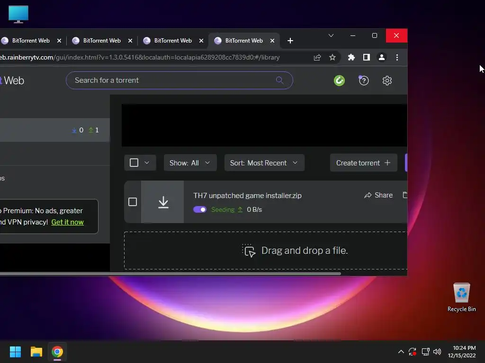485x363 pixels.
Task: Focus the Search for a torrent field
Action: [180, 80]
